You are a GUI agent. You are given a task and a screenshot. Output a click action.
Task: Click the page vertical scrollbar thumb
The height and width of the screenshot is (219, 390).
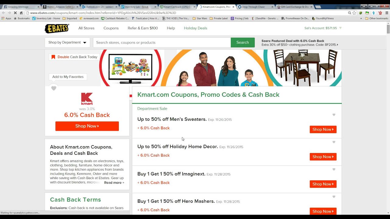(x=388, y=29)
